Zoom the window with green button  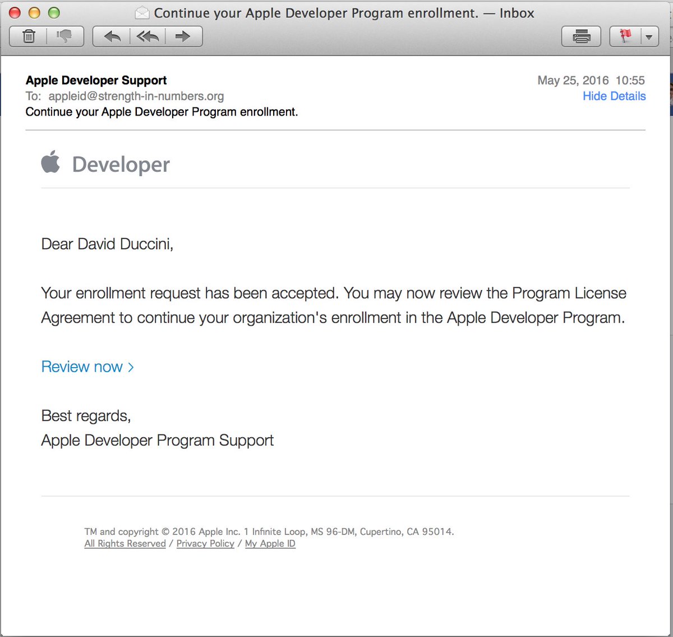pos(53,13)
